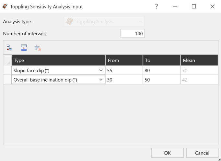Select the base inclination To cell showing 50

point(161,80)
